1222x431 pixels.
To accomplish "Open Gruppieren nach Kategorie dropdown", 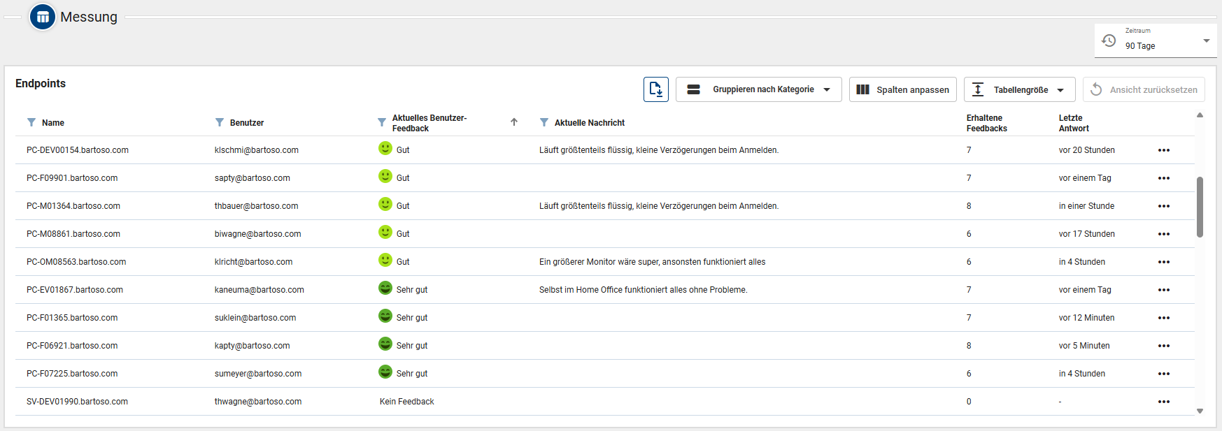I will (758, 89).
